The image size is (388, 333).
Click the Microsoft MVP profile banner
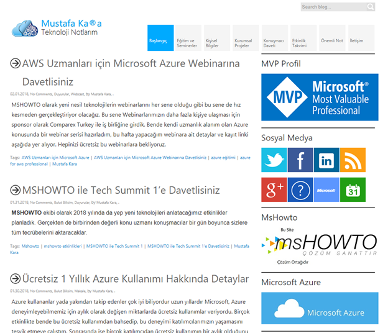pos(320,97)
